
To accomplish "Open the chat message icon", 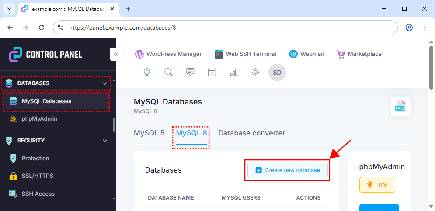I will [190, 73].
